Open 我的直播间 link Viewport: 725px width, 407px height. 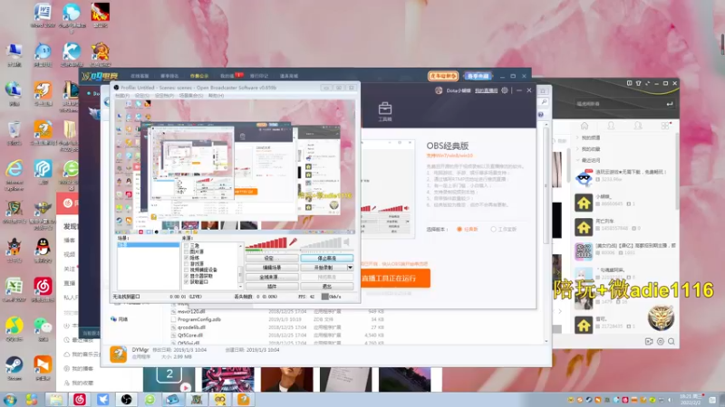coord(486,90)
